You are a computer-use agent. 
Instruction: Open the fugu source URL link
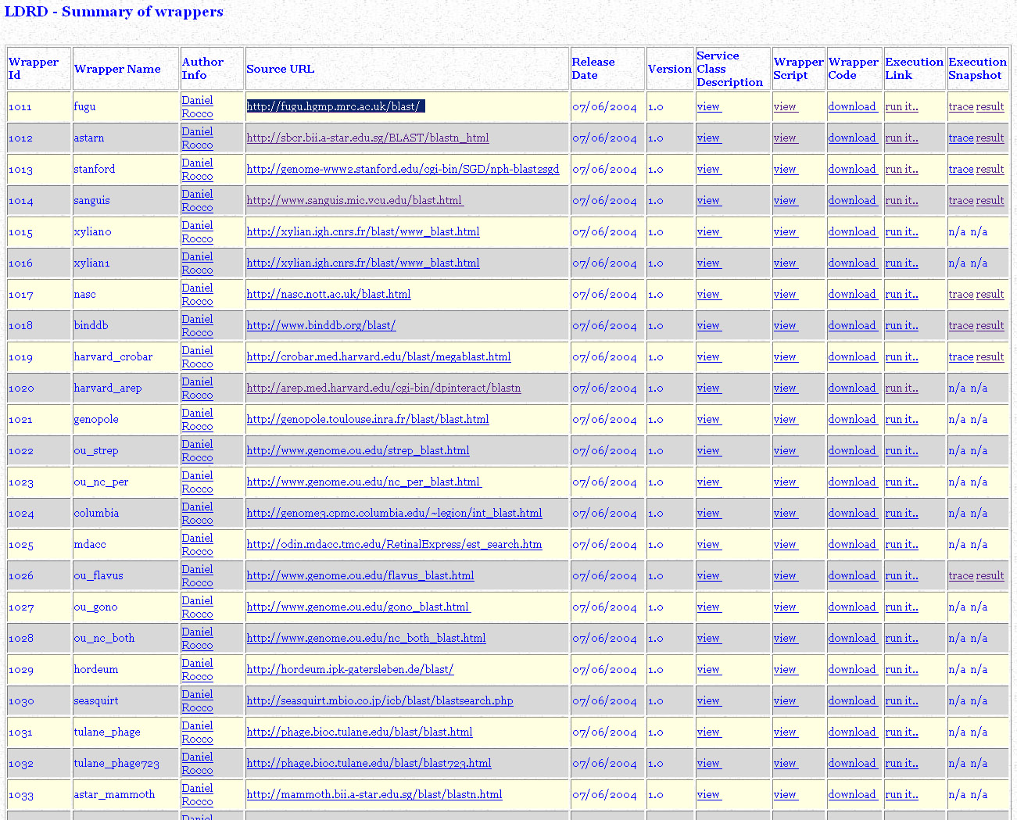(334, 106)
